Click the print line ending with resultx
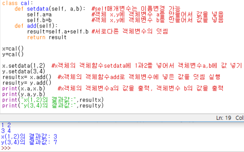 pos(53,100)
